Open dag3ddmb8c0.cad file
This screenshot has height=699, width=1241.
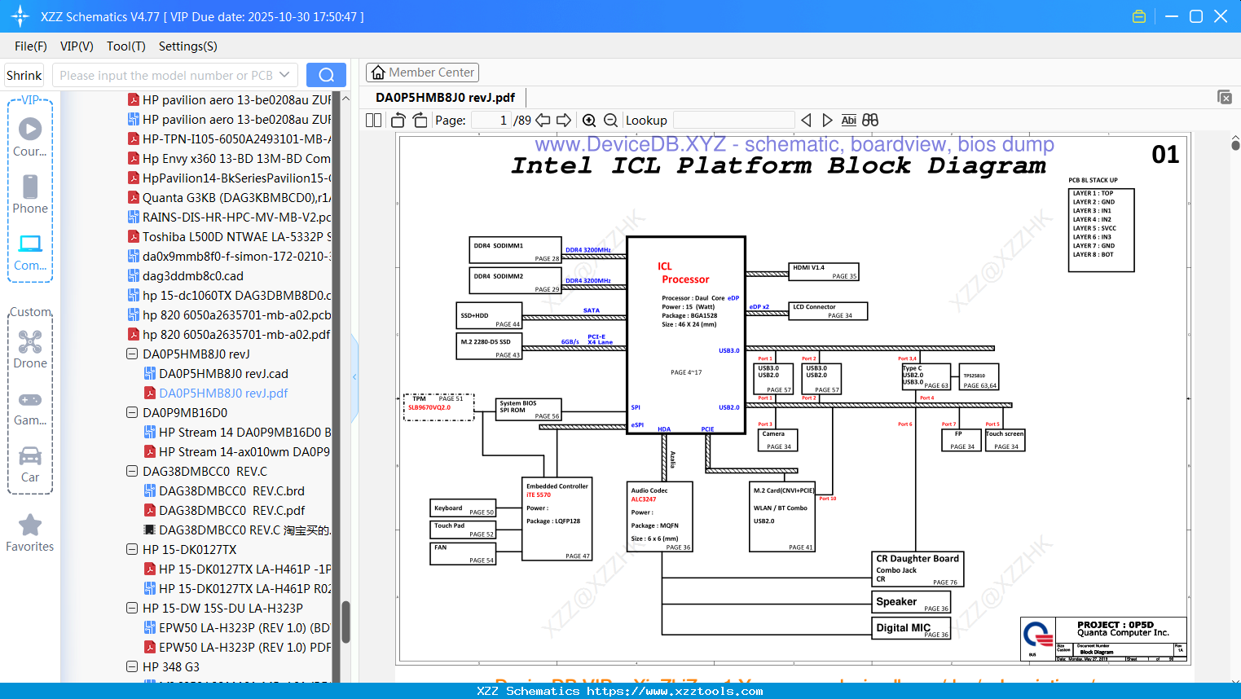(186, 276)
